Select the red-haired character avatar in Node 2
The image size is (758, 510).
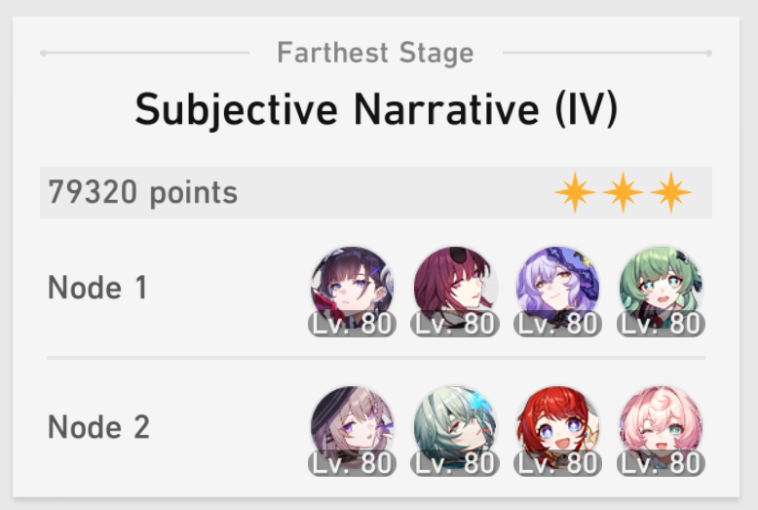click(558, 428)
